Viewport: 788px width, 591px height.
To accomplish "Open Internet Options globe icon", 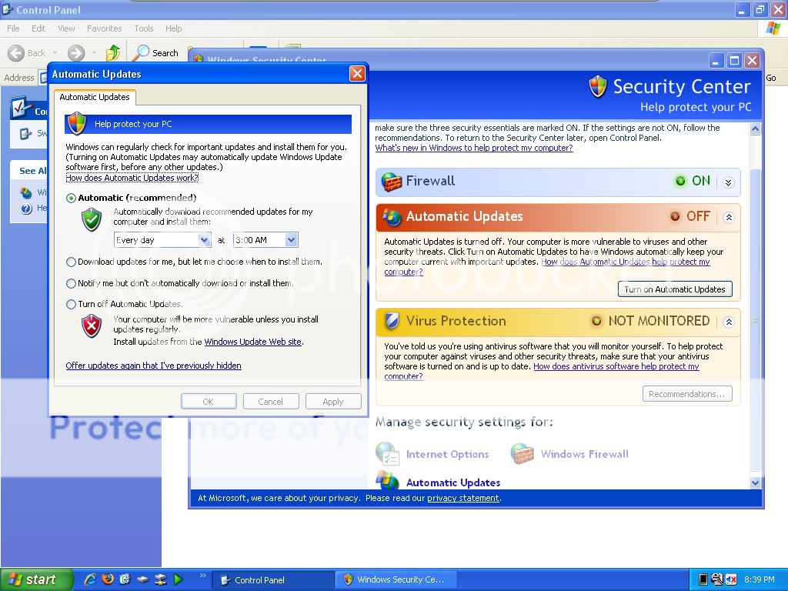I will point(387,454).
